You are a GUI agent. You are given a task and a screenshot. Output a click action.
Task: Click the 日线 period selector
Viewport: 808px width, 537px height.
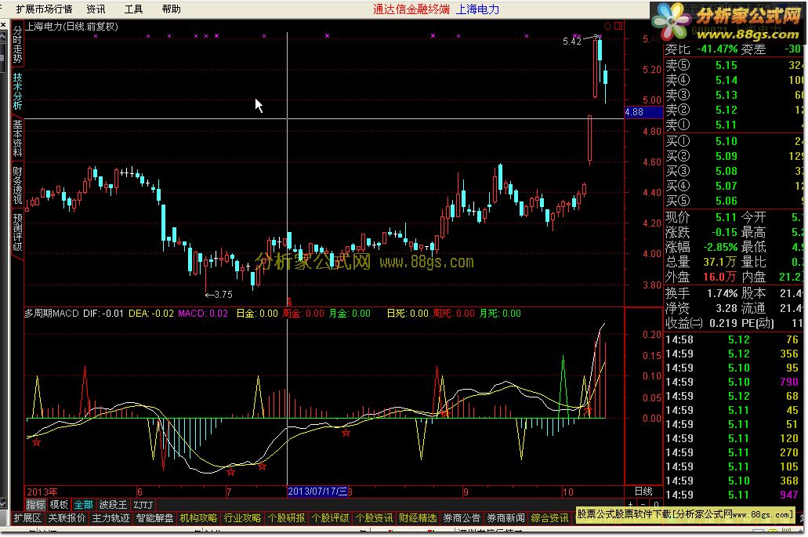(x=643, y=492)
